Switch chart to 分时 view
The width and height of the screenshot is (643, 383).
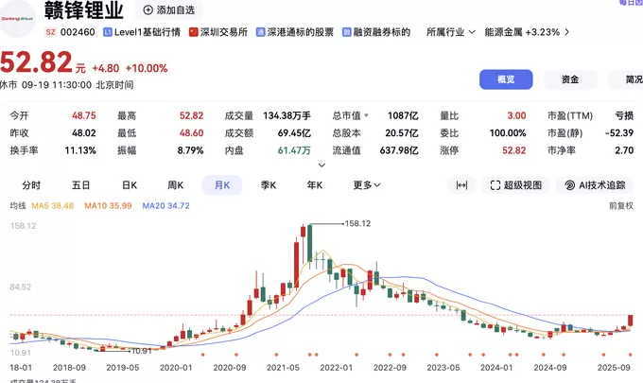pos(31,185)
